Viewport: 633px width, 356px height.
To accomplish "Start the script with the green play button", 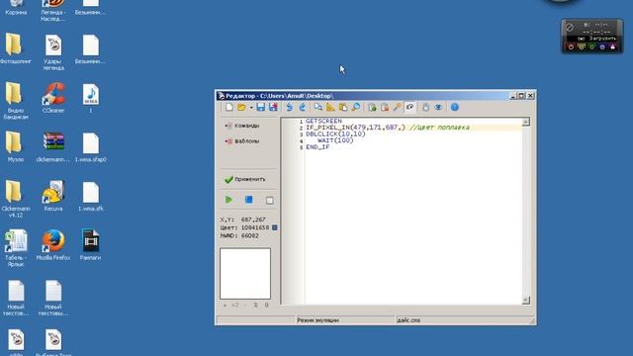I will coord(228,200).
